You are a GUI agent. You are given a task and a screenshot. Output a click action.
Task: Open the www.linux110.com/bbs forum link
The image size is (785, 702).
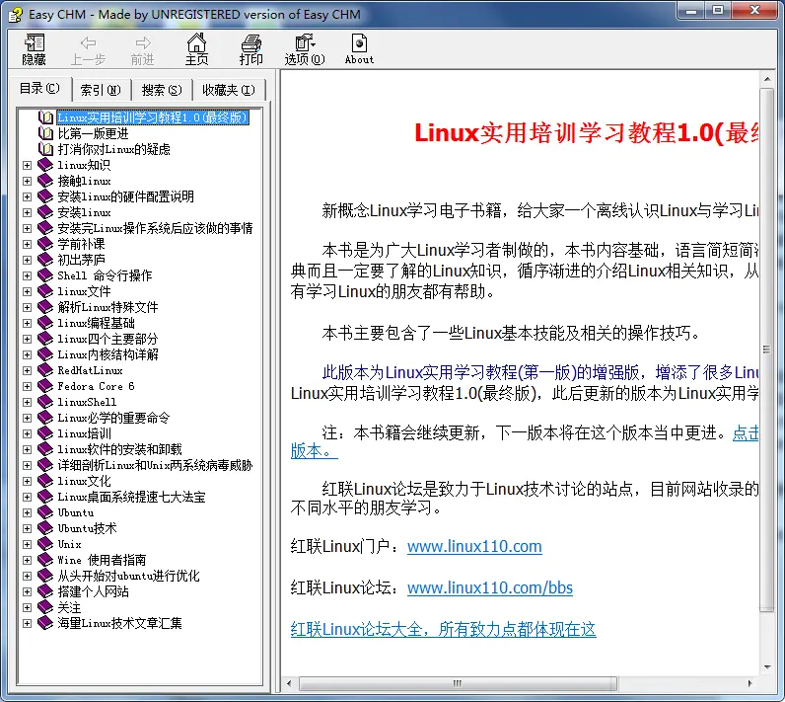(489, 587)
